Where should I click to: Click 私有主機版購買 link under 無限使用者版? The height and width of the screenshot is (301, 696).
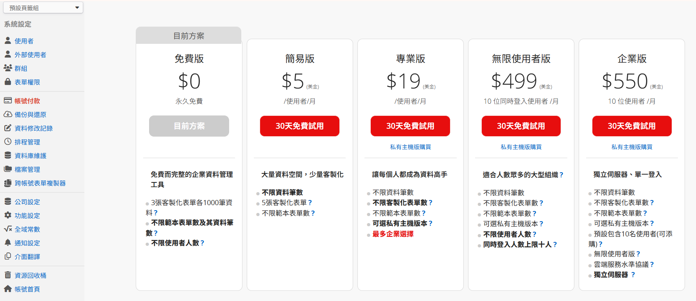click(x=521, y=147)
